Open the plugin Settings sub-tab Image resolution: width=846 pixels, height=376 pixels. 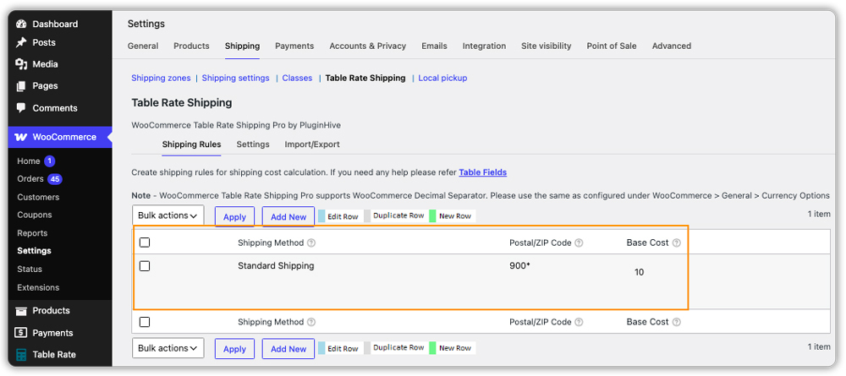[253, 144]
